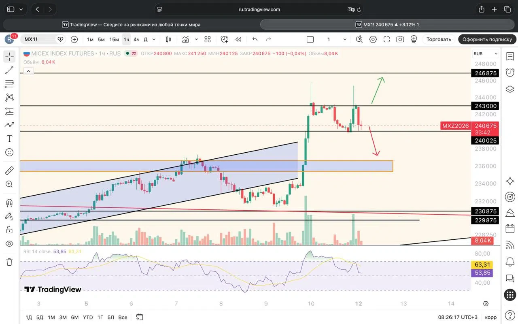Toggle fullscreen chart mode
Viewport: 518px width, 324px height.
pos(386,39)
